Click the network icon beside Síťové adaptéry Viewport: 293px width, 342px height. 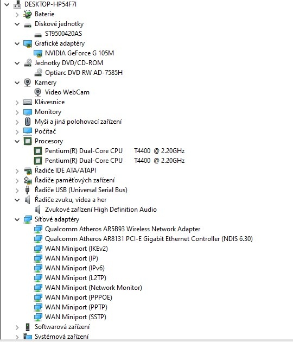click(28, 219)
